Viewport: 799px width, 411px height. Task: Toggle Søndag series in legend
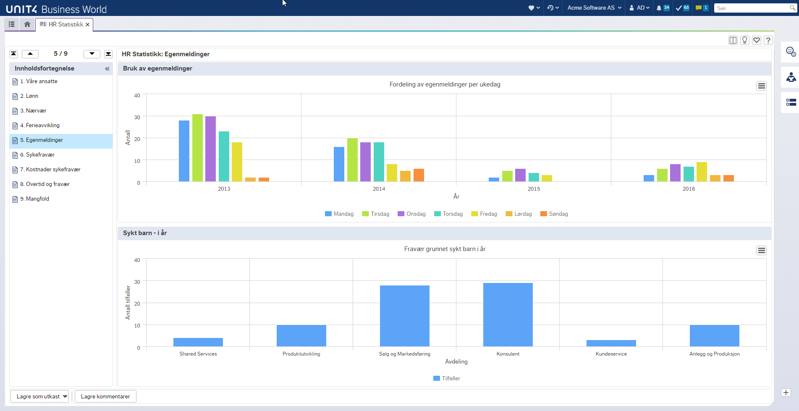click(554, 214)
